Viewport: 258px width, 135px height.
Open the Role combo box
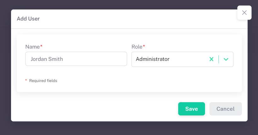pos(170,59)
